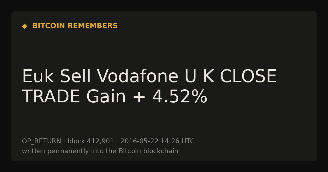Click the 4.52% percentage value
Image resolution: width=328 pixels, height=172 pixels.
click(180, 97)
